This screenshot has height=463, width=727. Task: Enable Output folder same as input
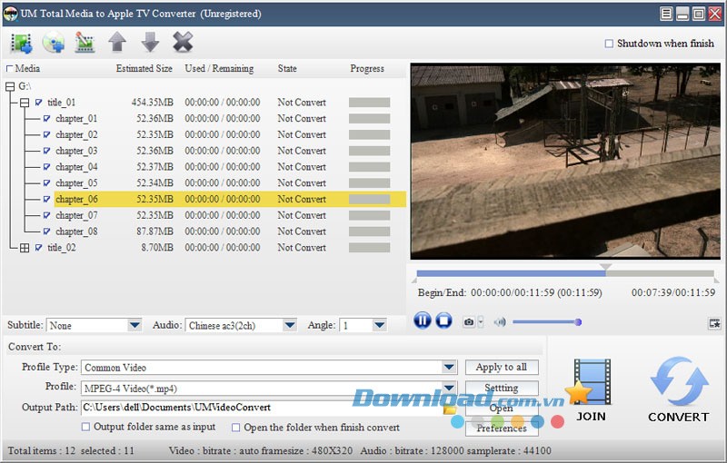click(85, 427)
